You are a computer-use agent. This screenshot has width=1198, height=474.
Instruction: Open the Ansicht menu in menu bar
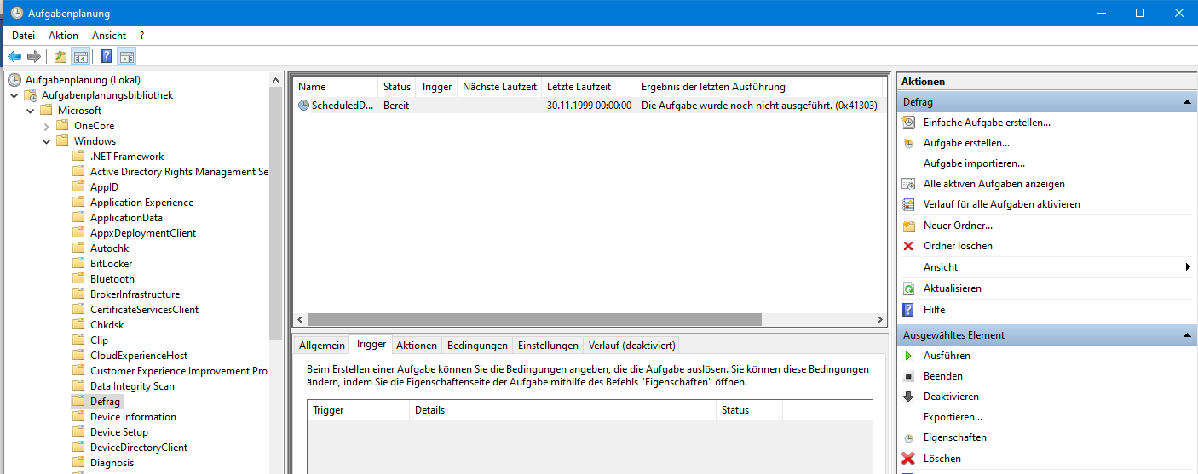[109, 36]
